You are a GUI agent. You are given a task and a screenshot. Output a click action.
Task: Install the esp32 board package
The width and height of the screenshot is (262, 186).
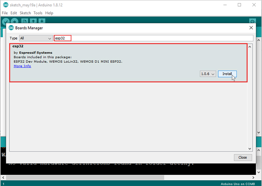click(227, 74)
